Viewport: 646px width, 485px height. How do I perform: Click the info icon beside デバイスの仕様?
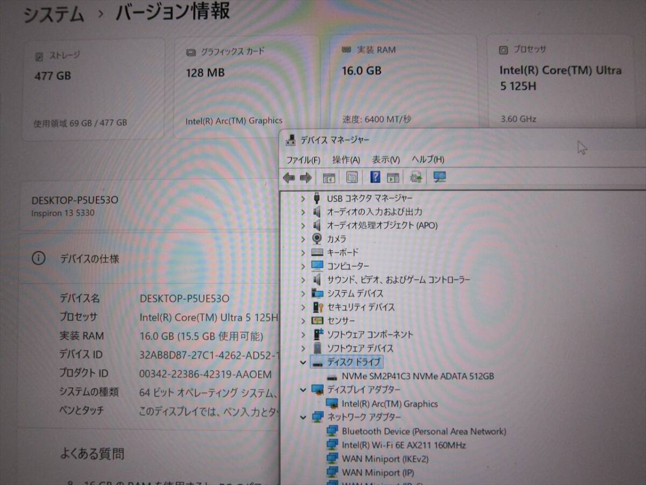[x=38, y=259]
